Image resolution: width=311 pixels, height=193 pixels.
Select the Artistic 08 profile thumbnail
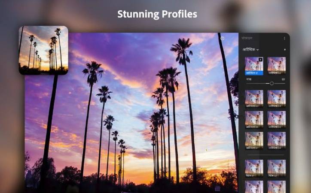[x=277, y=141]
